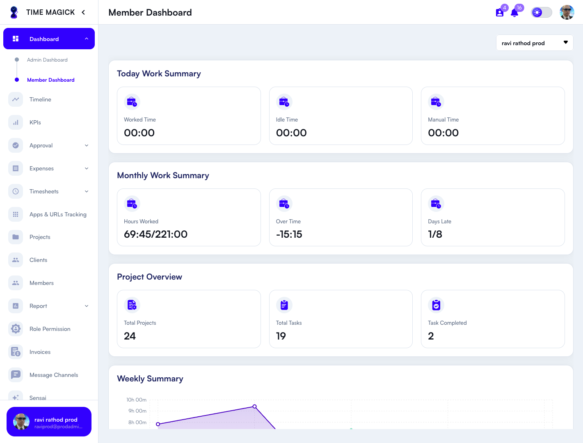Open Admin Dashboard submenu item
The image size is (583, 443).
tap(47, 60)
